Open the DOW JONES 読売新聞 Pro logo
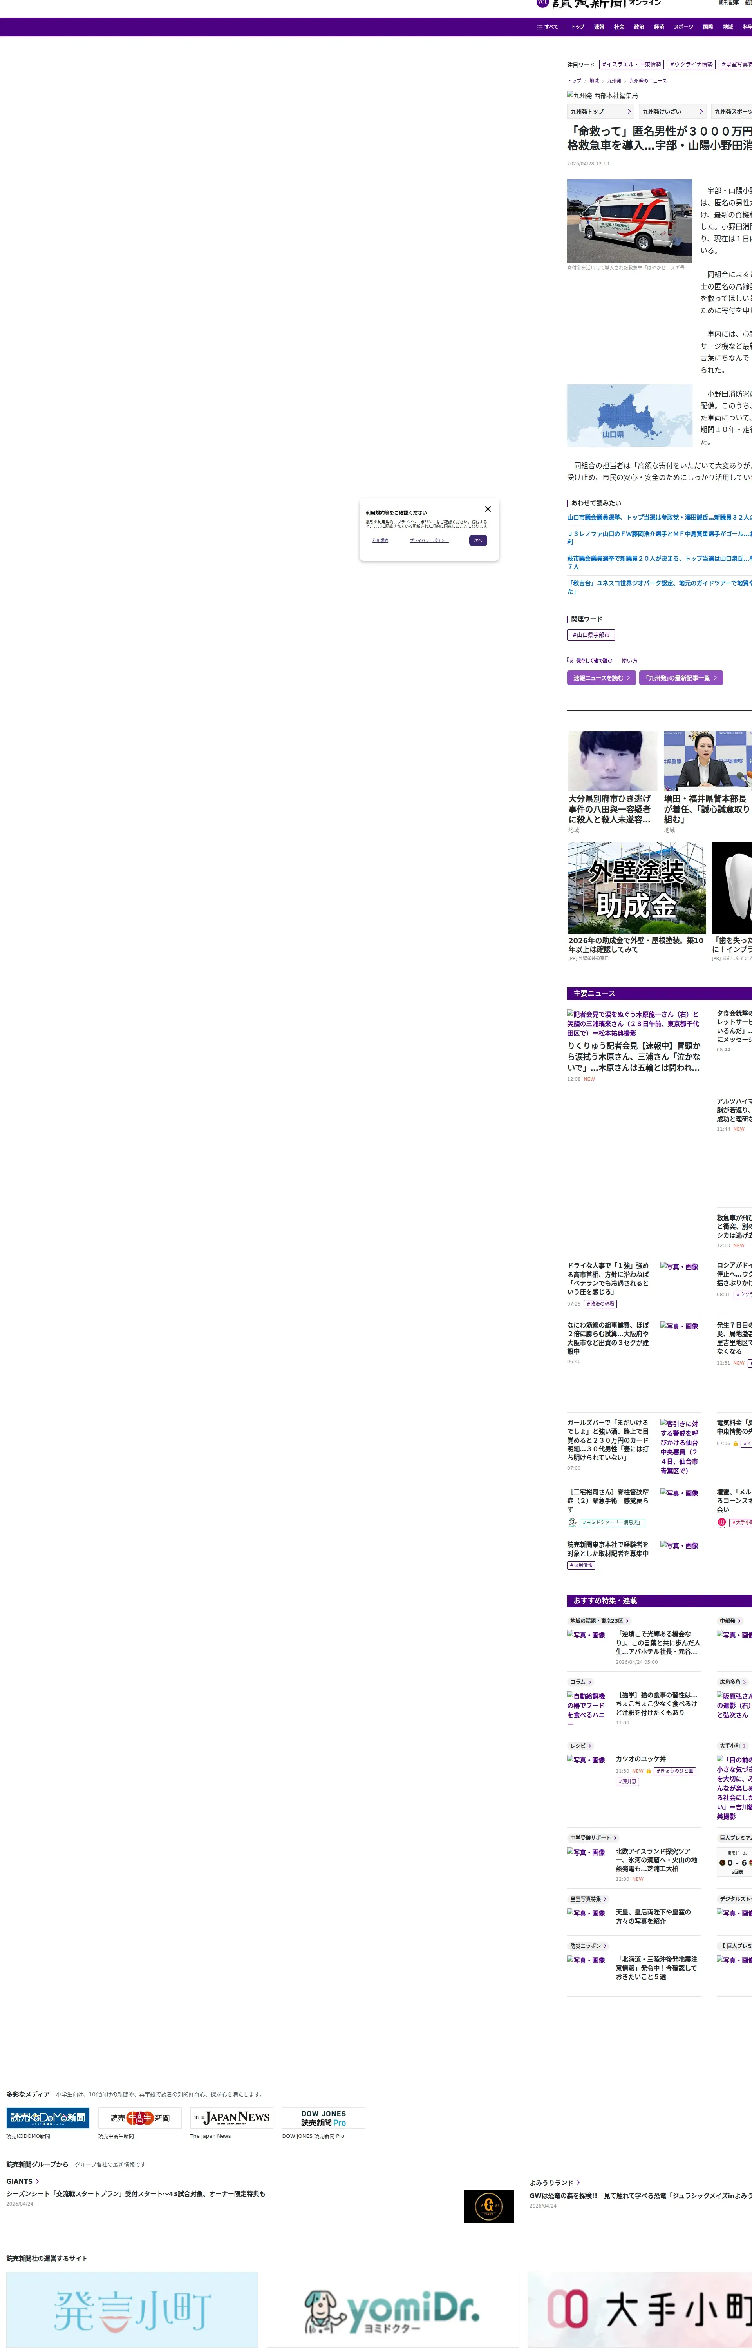752x2351 pixels. (324, 2117)
